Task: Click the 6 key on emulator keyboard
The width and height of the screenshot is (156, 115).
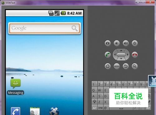Action: 124,84
